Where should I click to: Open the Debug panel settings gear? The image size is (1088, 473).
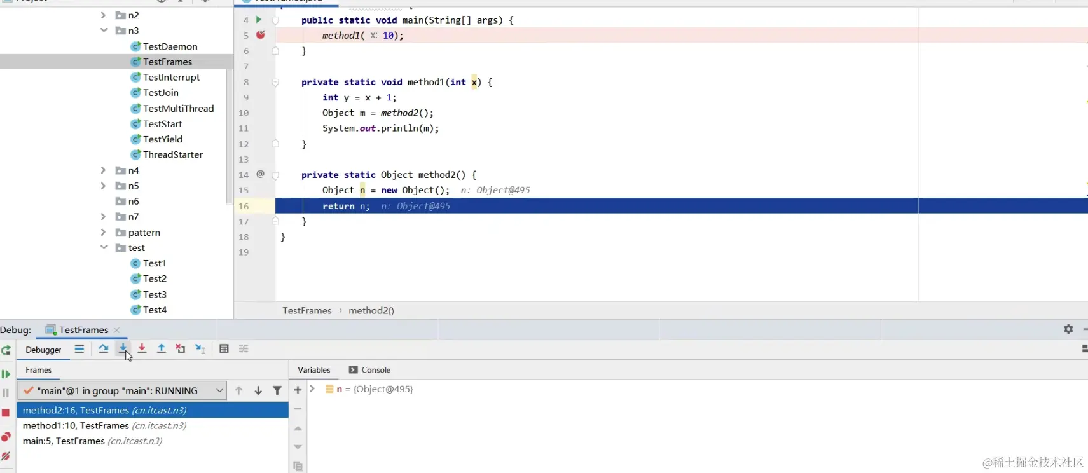click(1068, 329)
